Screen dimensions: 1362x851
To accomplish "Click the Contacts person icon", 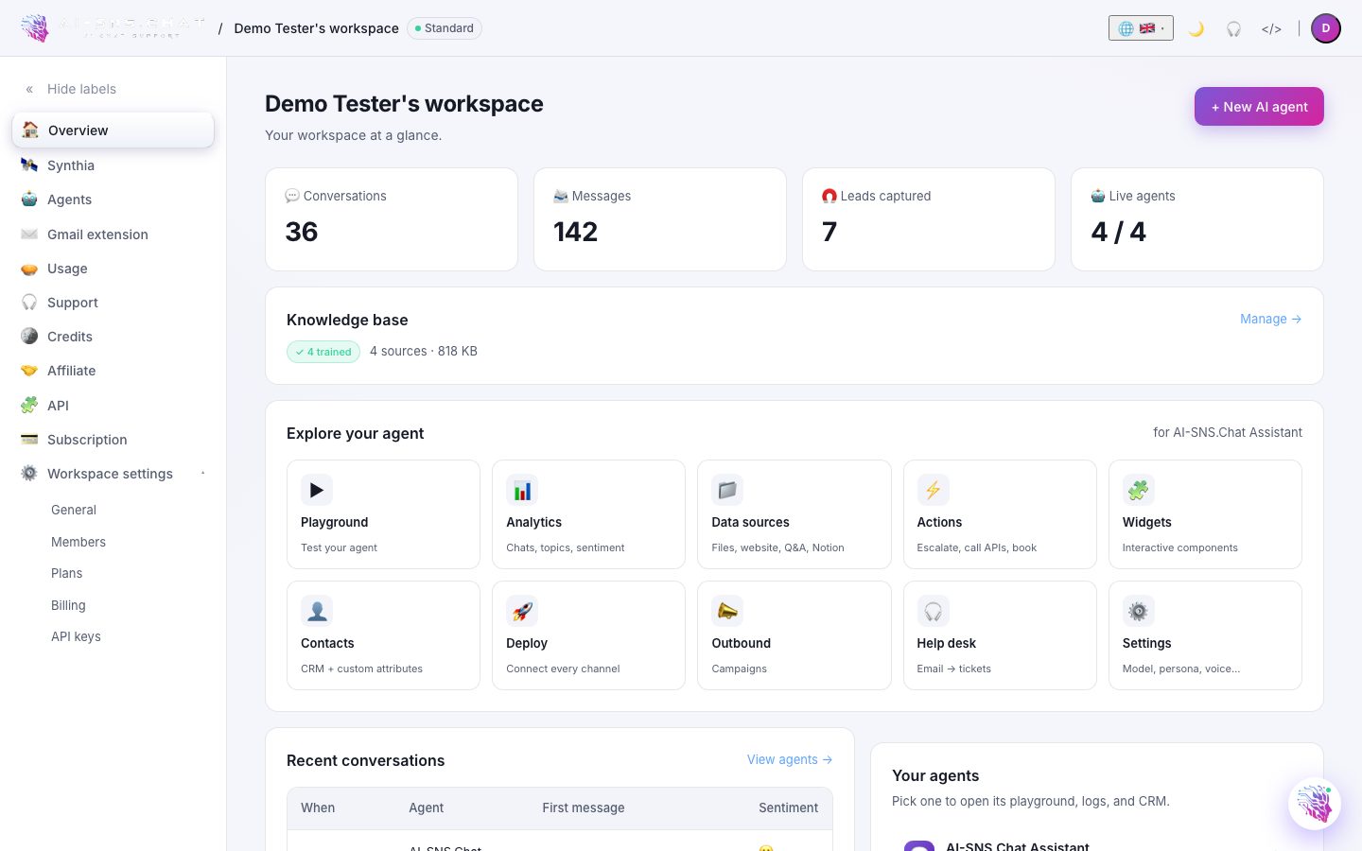I will pyautogui.click(x=317, y=611).
